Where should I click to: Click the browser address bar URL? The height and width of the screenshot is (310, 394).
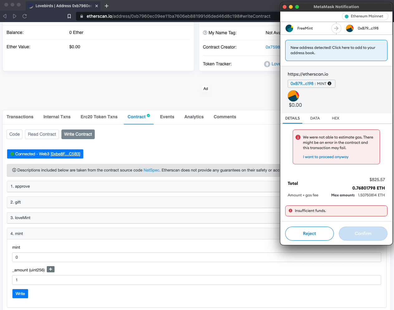178,16
